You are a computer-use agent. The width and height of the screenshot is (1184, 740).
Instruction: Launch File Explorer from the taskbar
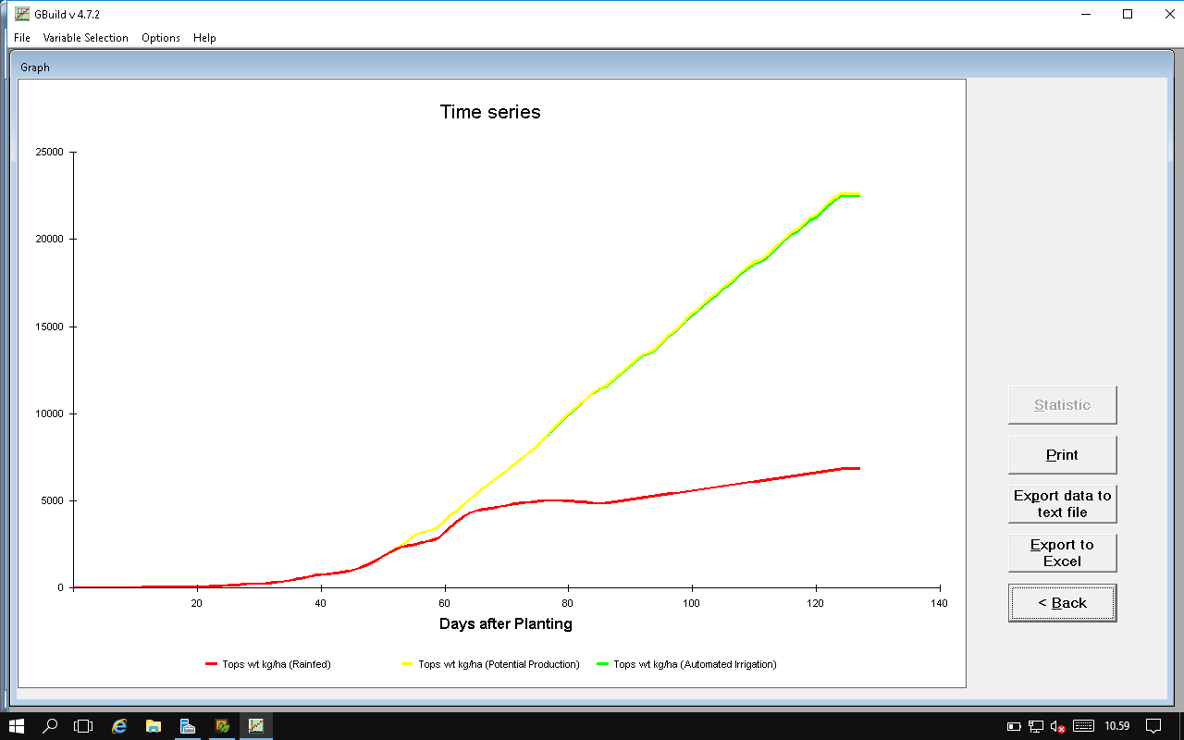(x=154, y=726)
